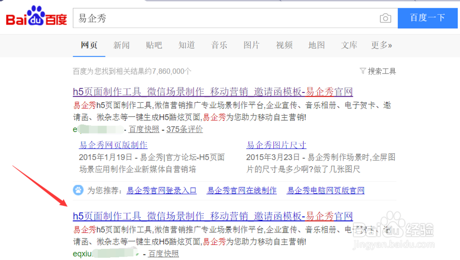Expand the 更多» menu
The image size is (460, 260).
(x=381, y=45)
